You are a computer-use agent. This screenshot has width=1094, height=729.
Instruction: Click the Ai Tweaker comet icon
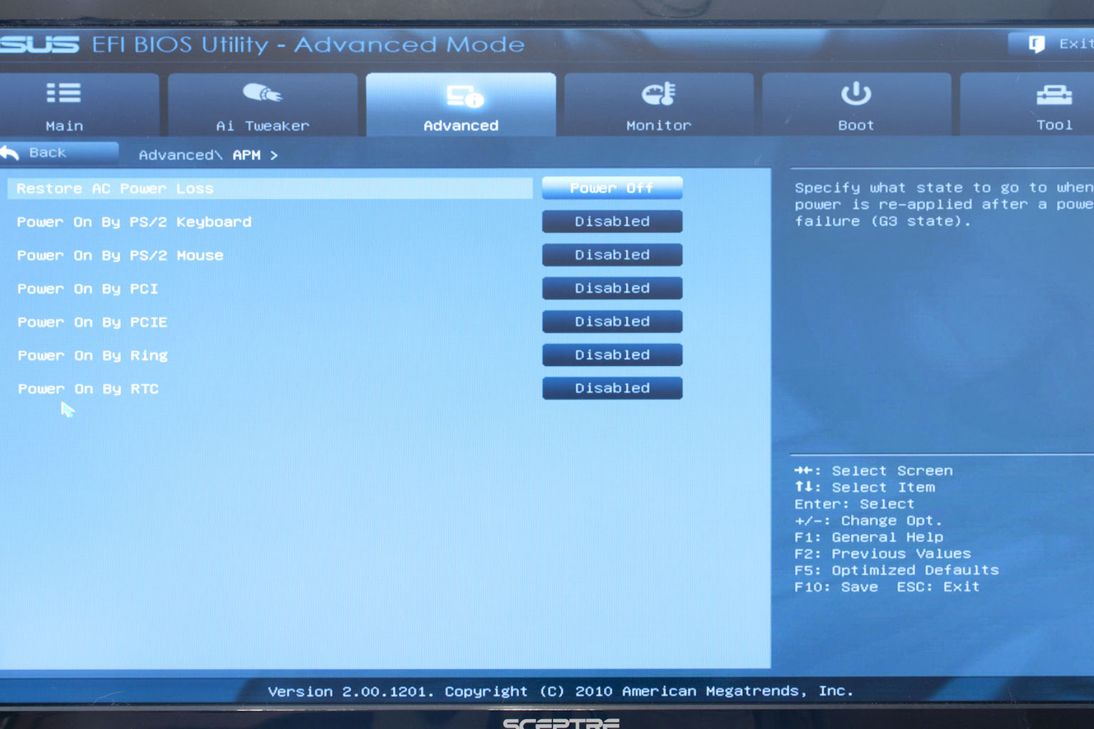[x=262, y=93]
